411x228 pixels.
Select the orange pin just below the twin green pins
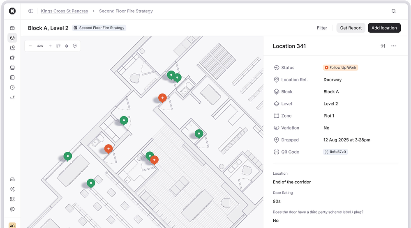pos(162,98)
